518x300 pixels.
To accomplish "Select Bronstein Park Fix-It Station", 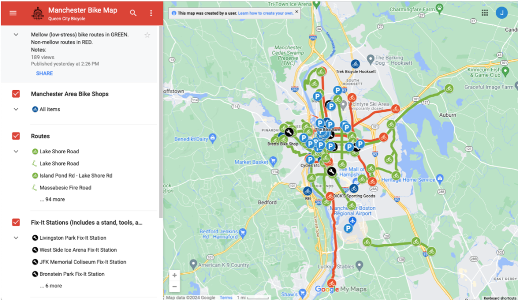I will point(68,274).
